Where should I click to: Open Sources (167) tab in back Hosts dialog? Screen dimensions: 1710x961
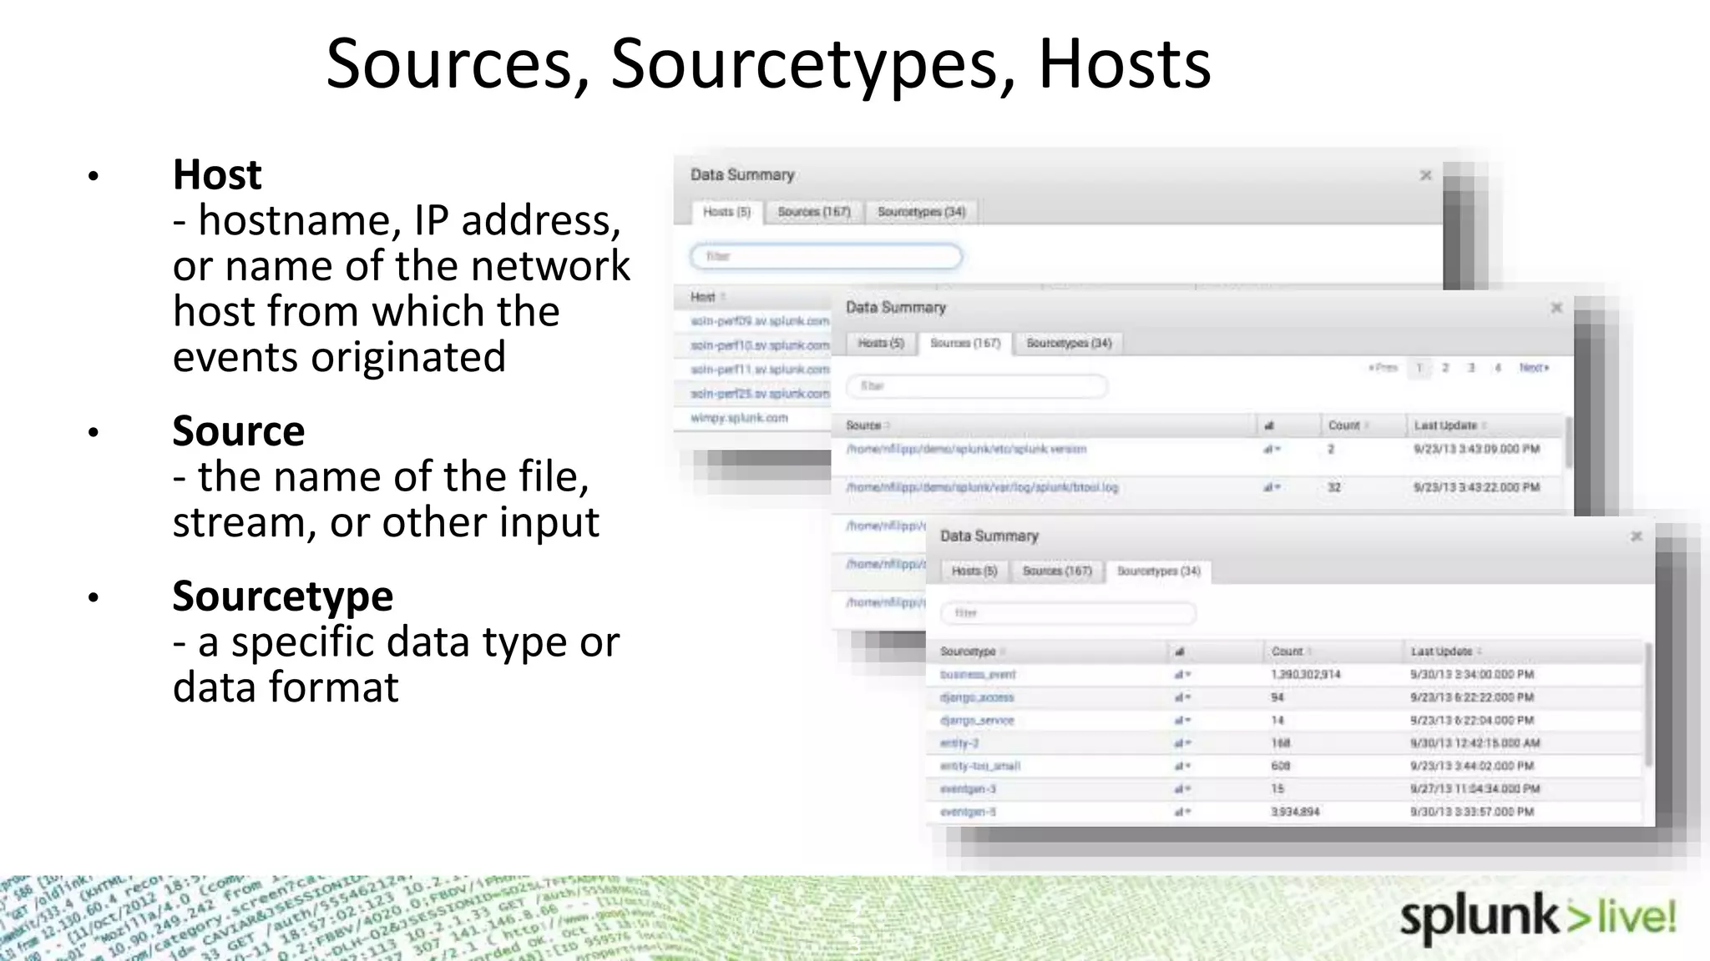point(814,212)
